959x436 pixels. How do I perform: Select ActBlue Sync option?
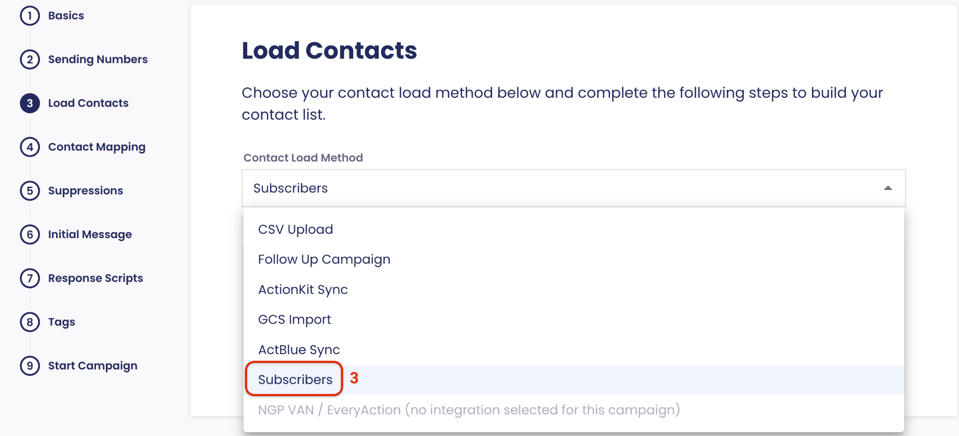pyautogui.click(x=299, y=349)
